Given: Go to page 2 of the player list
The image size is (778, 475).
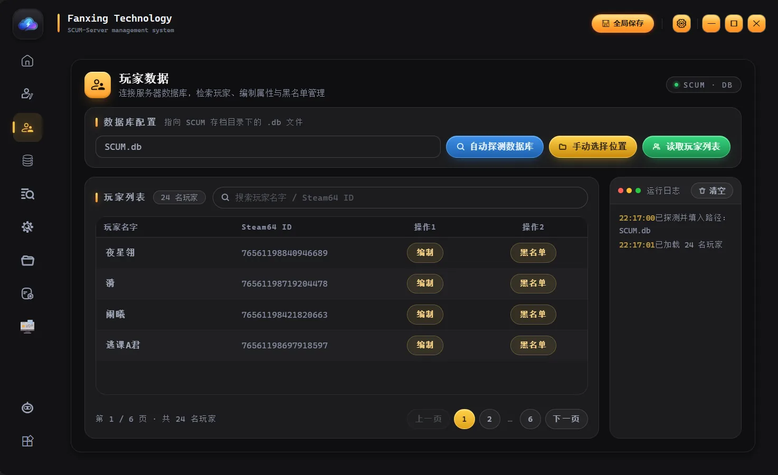Looking at the screenshot, I should point(489,419).
